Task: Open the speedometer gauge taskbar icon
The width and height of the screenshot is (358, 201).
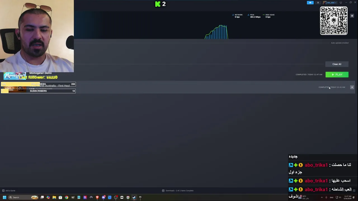Action: (91, 197)
